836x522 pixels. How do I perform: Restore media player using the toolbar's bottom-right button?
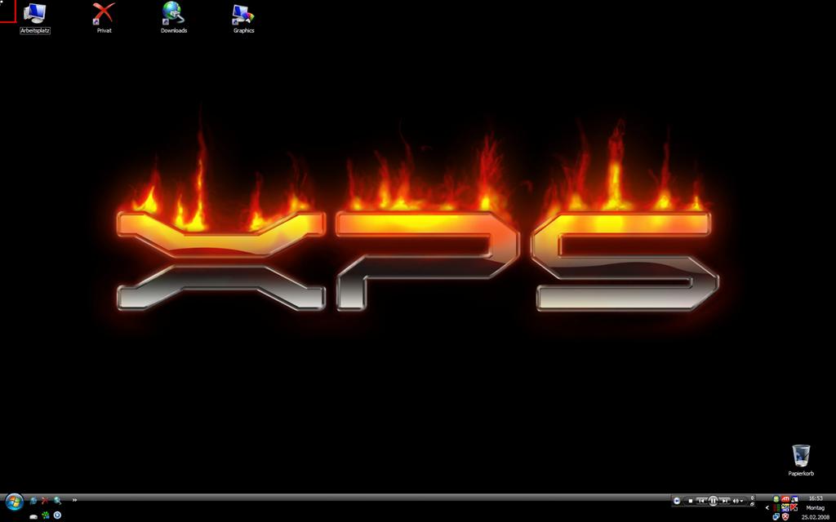(752, 504)
